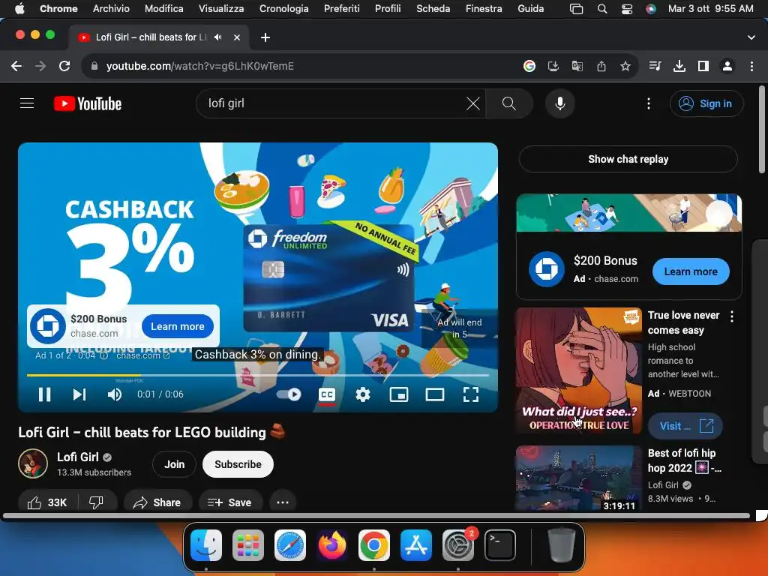The width and height of the screenshot is (768, 576).
Task: Bookmark this page star
Action: pos(625,66)
